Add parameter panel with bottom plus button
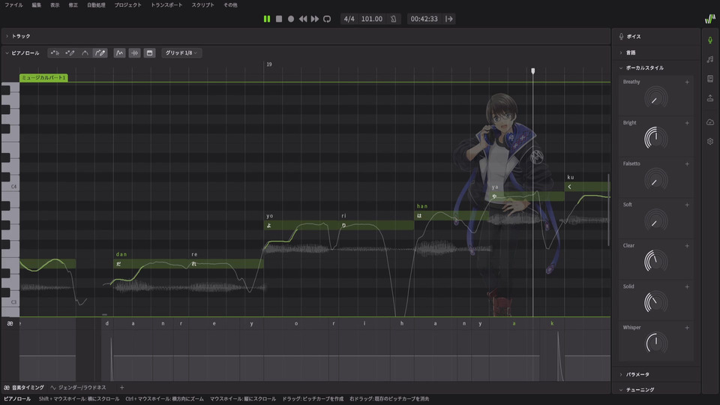 pyautogui.click(x=121, y=388)
